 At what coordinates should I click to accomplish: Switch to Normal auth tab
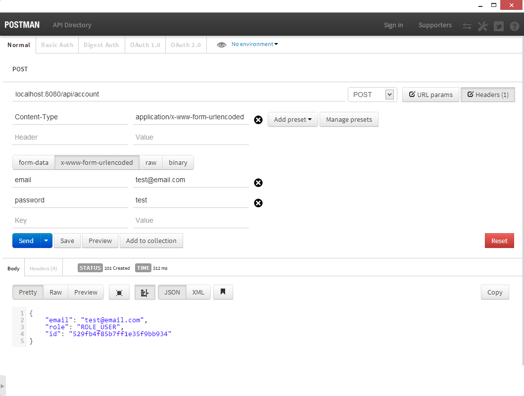point(19,45)
